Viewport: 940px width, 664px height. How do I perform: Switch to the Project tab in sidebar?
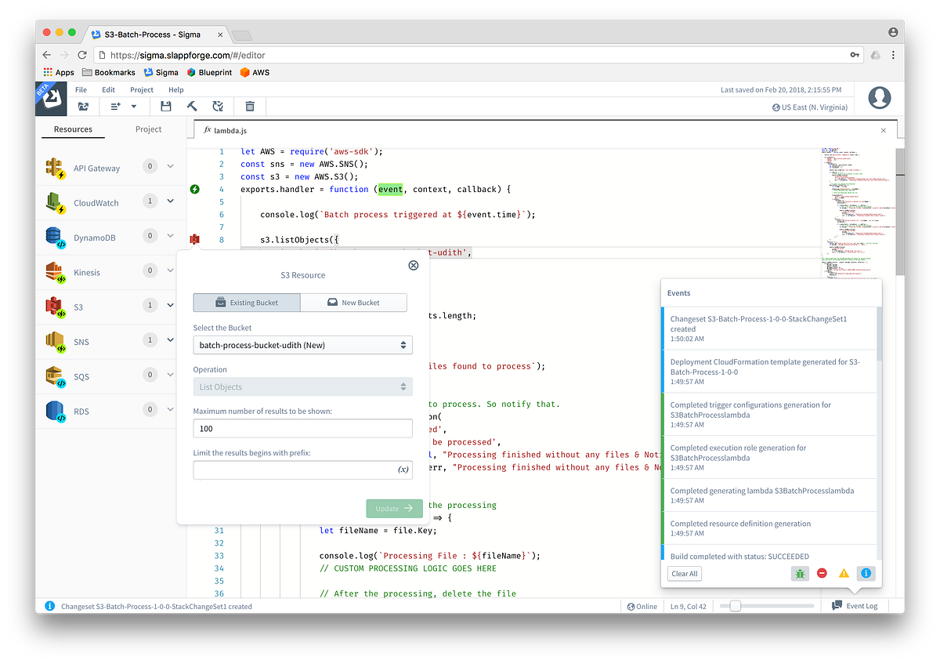coord(148,129)
